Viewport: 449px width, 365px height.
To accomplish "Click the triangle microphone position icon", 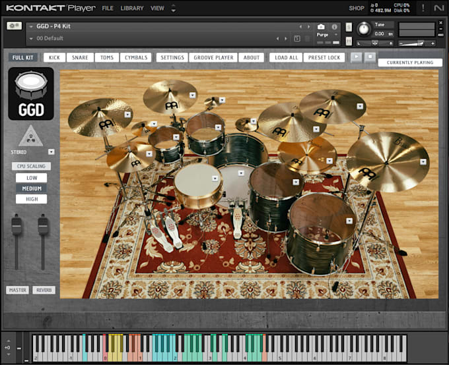I will coord(31,136).
